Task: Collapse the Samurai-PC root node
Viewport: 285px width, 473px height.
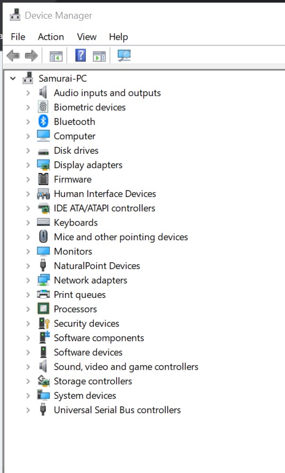Action: 13,78
